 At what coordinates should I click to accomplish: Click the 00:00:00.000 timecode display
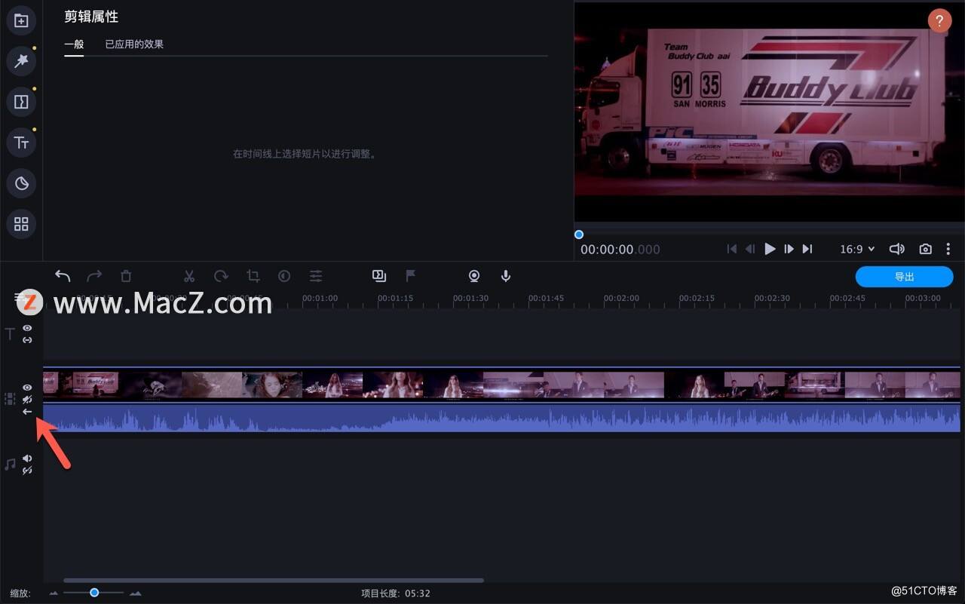620,250
